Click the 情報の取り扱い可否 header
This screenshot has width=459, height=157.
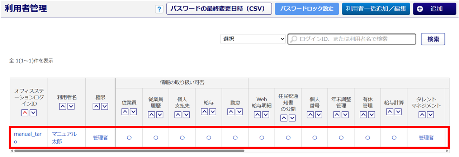click(x=182, y=83)
